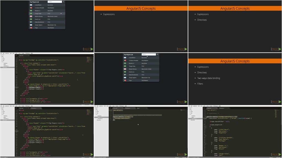282x158 pixels.
Task: Click search magnifier icon in center player list frame
Action: [158, 54]
